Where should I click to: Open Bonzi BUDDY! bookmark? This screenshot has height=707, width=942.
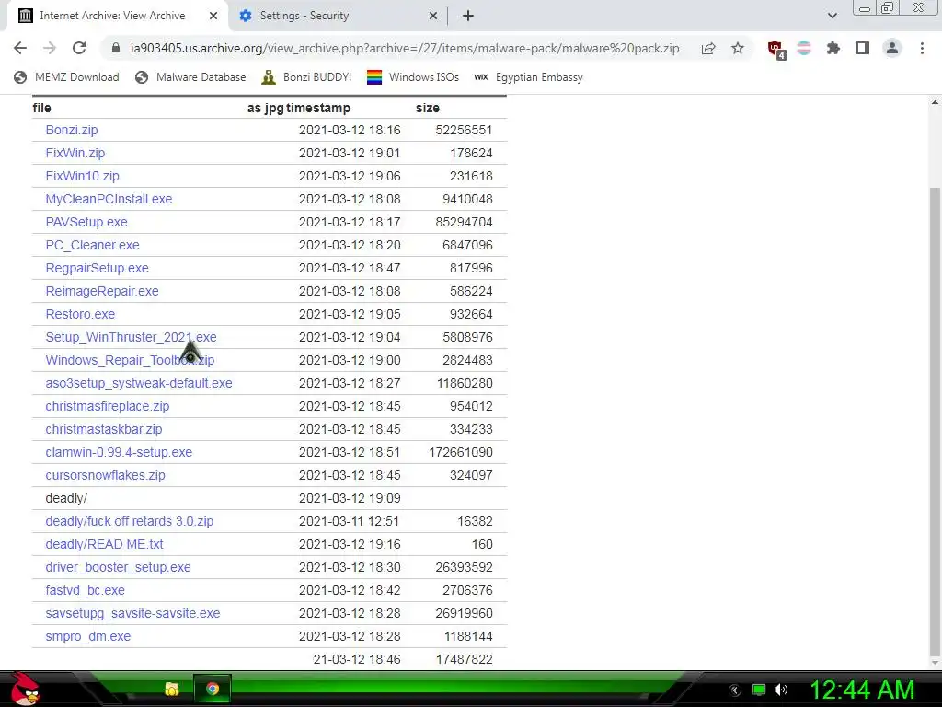307,77
